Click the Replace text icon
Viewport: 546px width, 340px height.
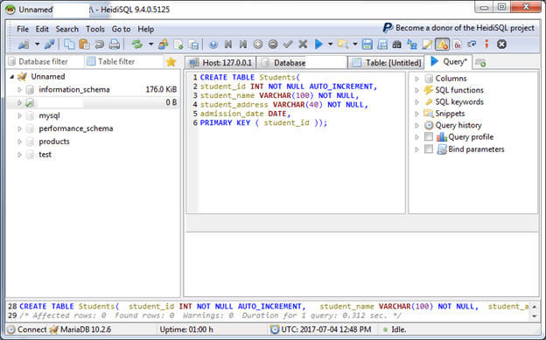tap(412, 45)
